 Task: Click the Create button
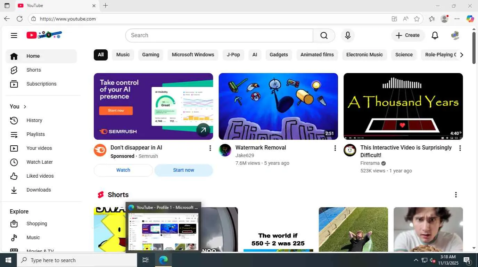(408, 35)
